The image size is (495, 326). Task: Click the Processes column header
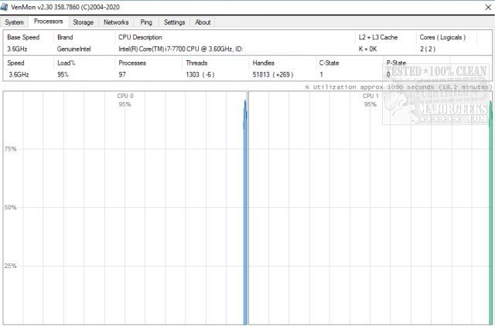(x=132, y=63)
